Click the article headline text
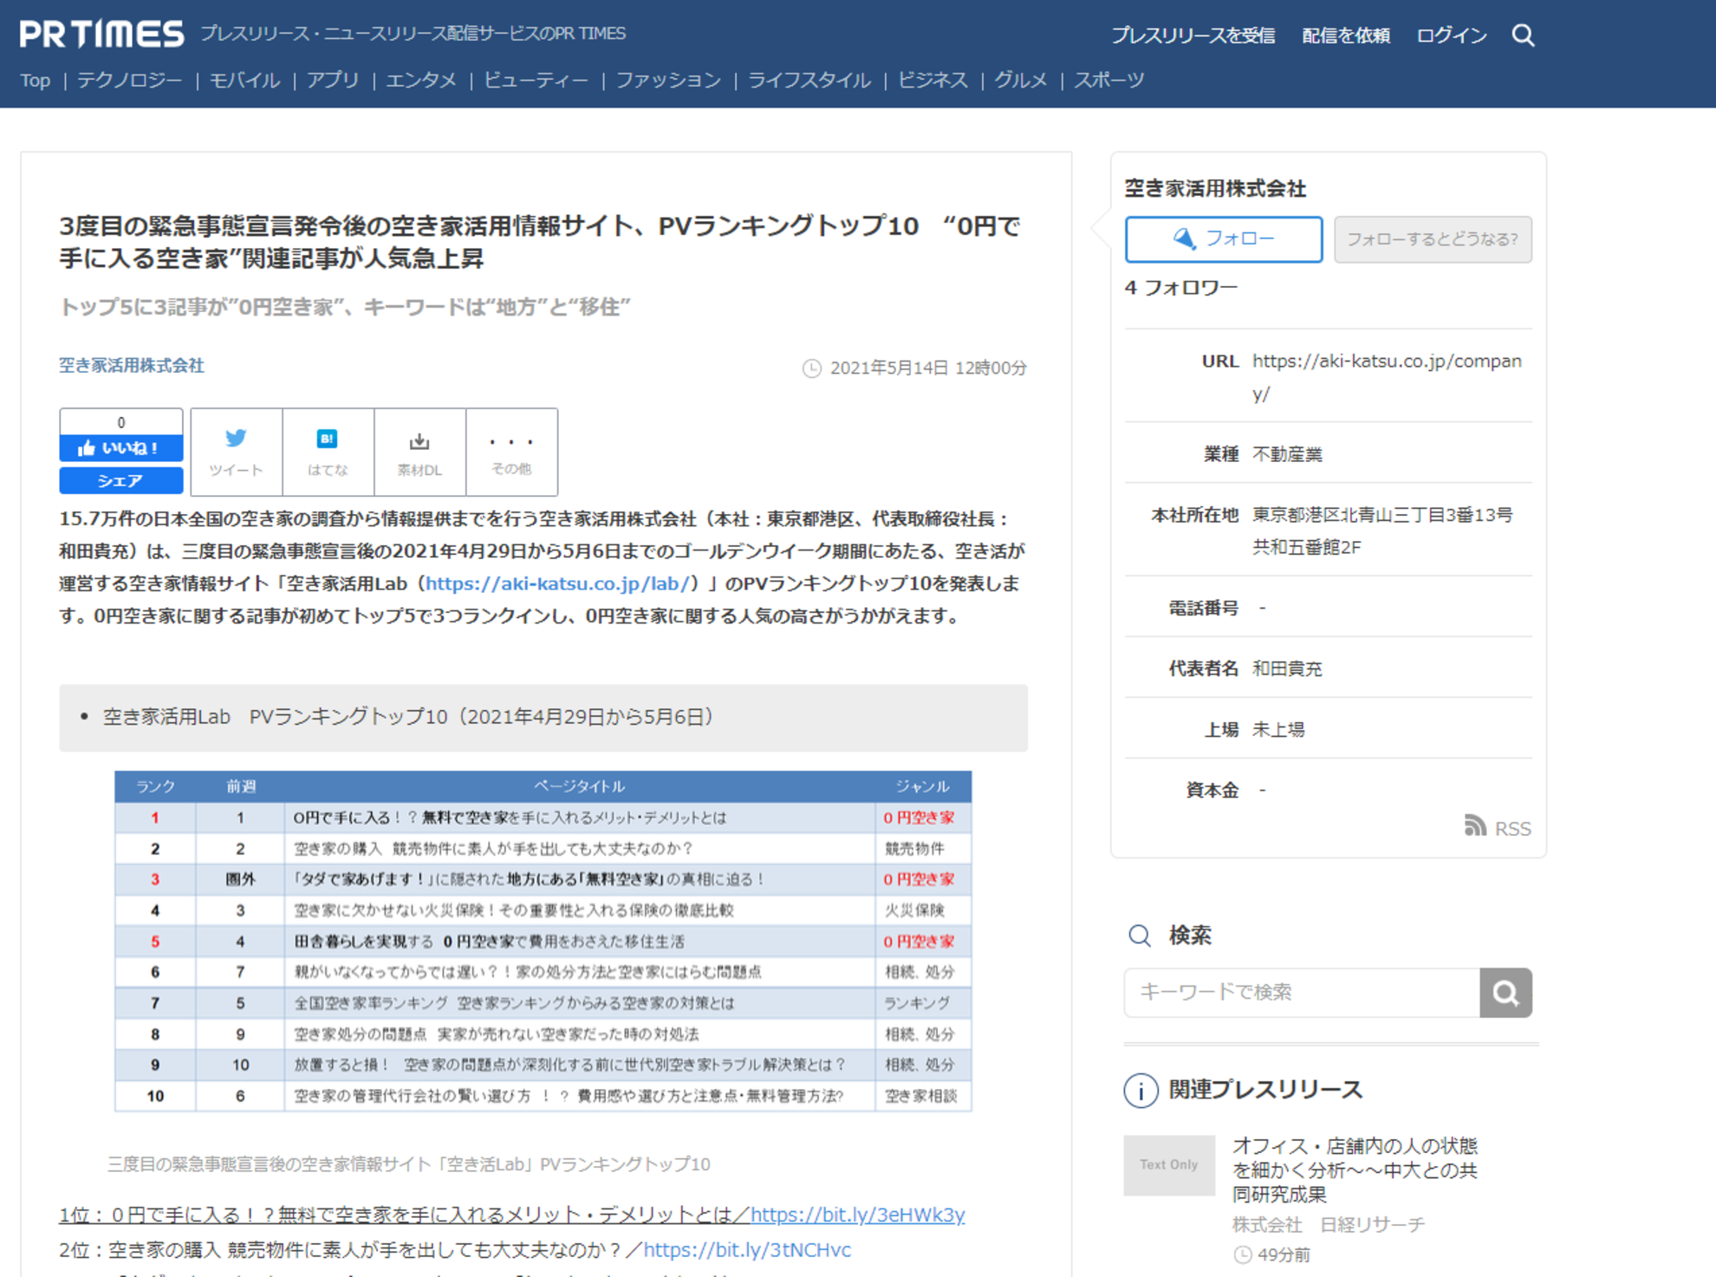 point(540,242)
